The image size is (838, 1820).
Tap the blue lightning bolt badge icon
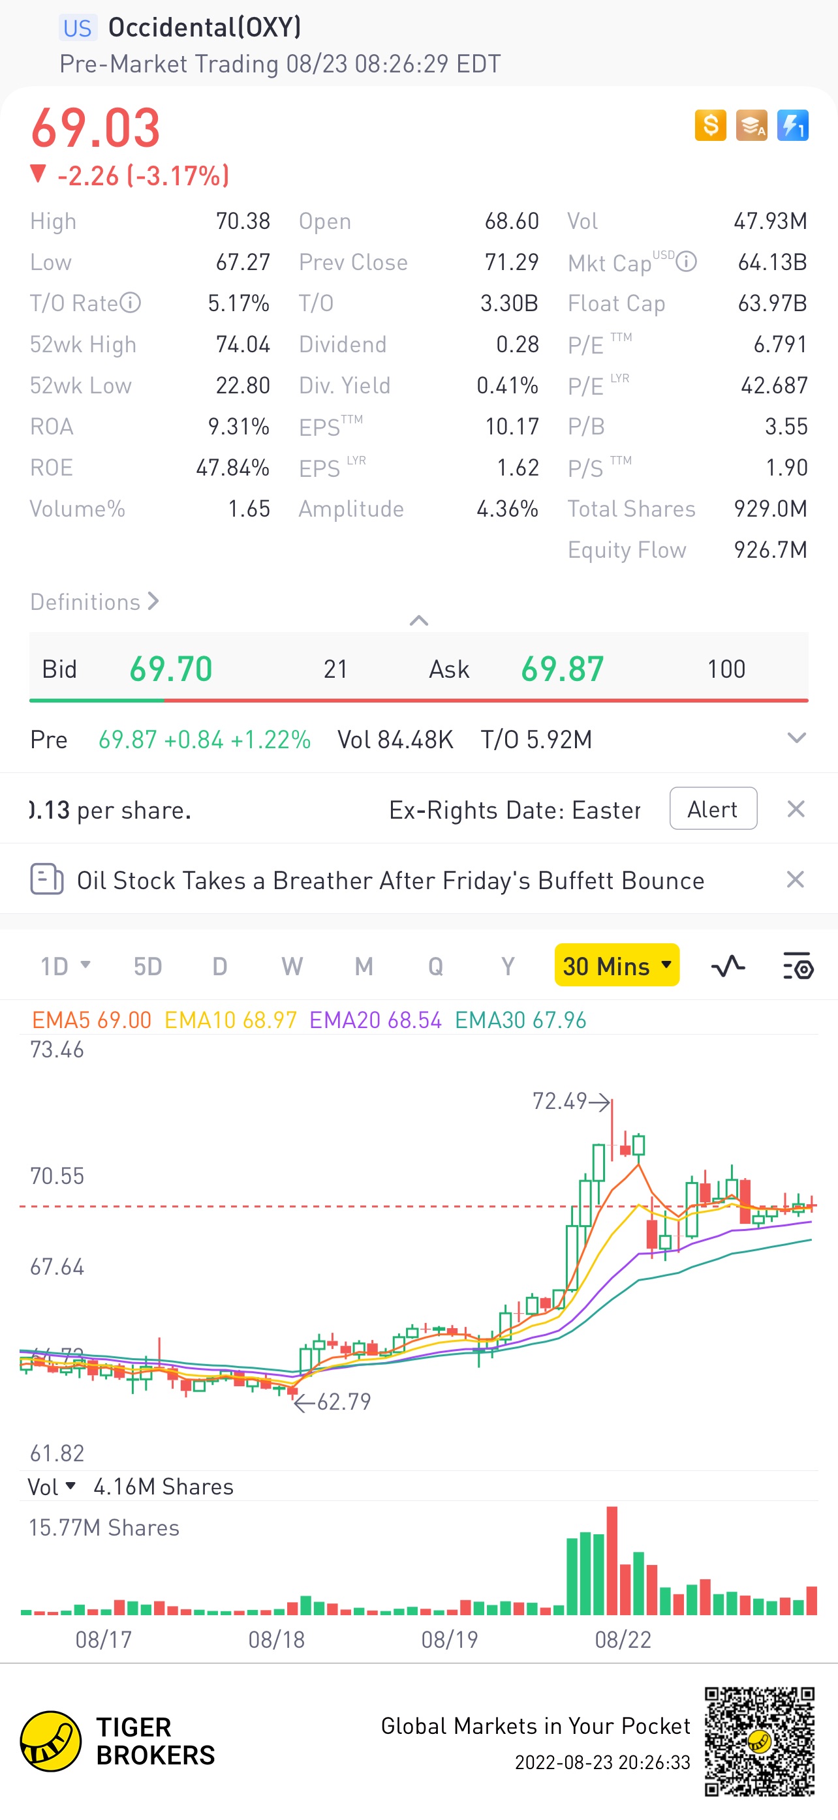pyautogui.click(x=792, y=126)
